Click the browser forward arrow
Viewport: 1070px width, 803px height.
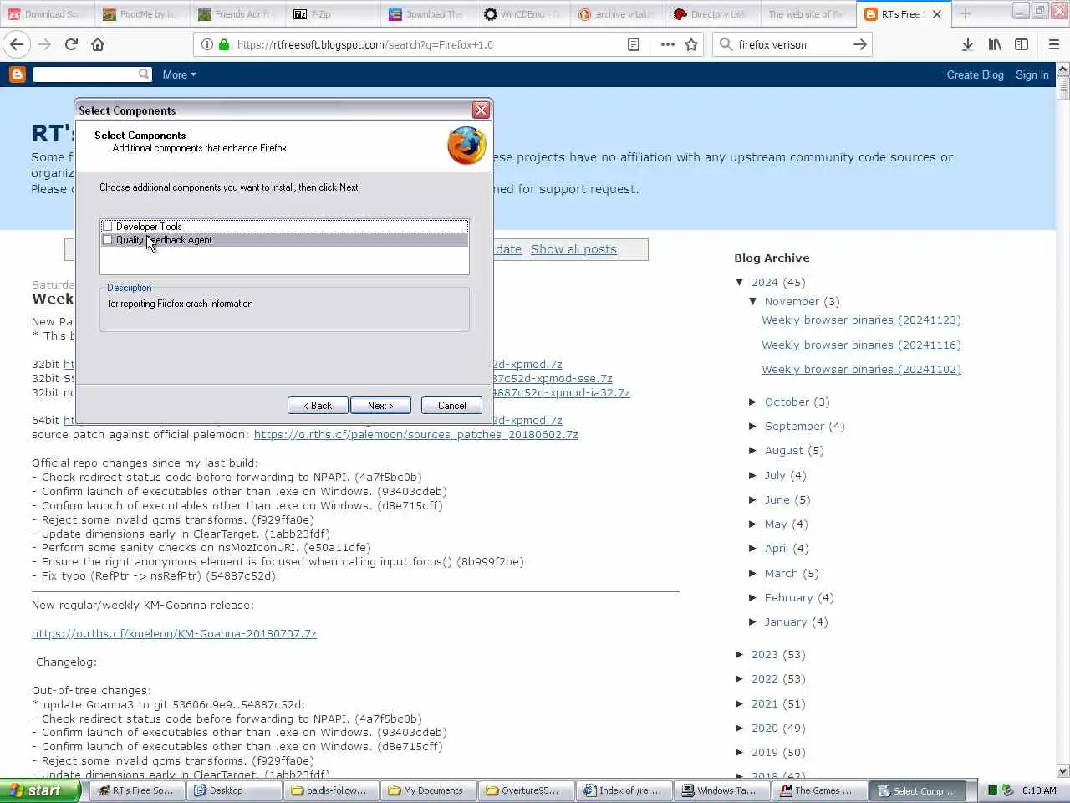click(45, 44)
